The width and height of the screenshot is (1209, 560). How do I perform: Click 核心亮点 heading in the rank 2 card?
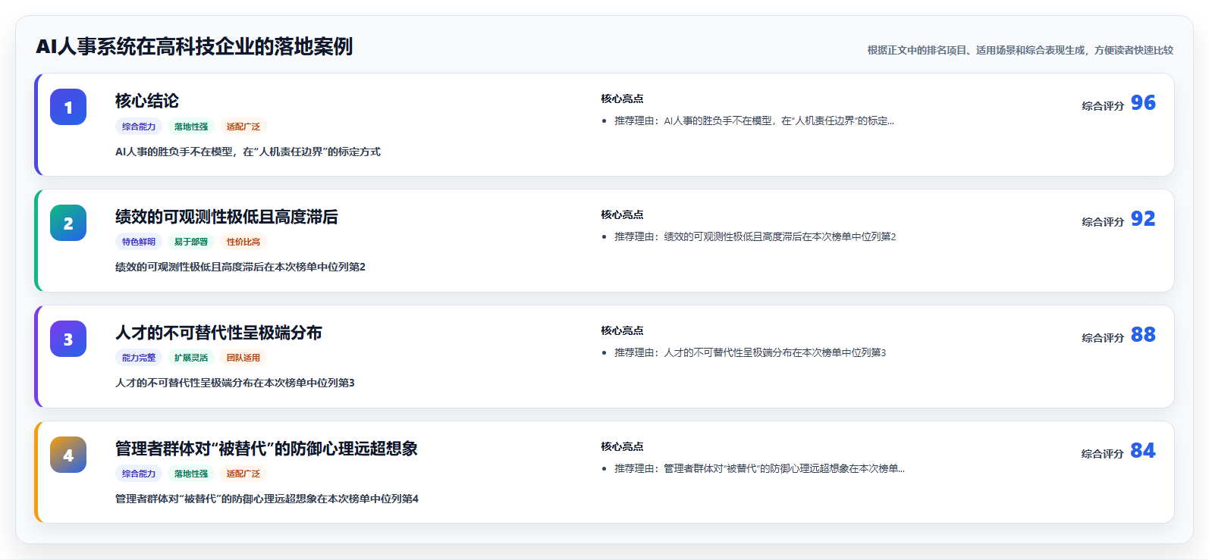click(622, 214)
